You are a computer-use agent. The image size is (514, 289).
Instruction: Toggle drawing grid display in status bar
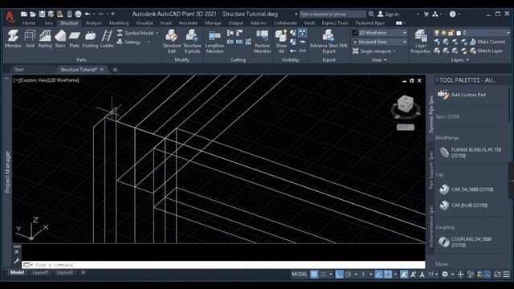point(314,275)
